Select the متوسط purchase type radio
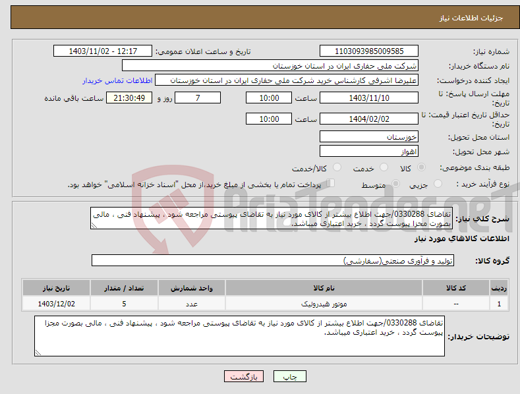 pos(395,184)
